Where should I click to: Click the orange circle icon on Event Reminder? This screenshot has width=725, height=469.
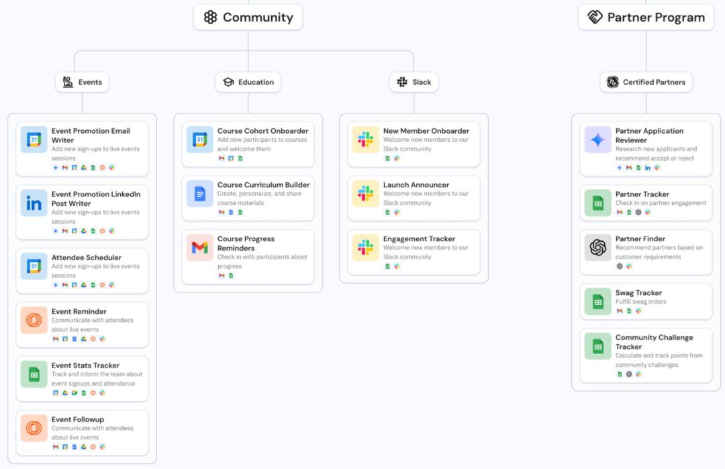point(34,320)
